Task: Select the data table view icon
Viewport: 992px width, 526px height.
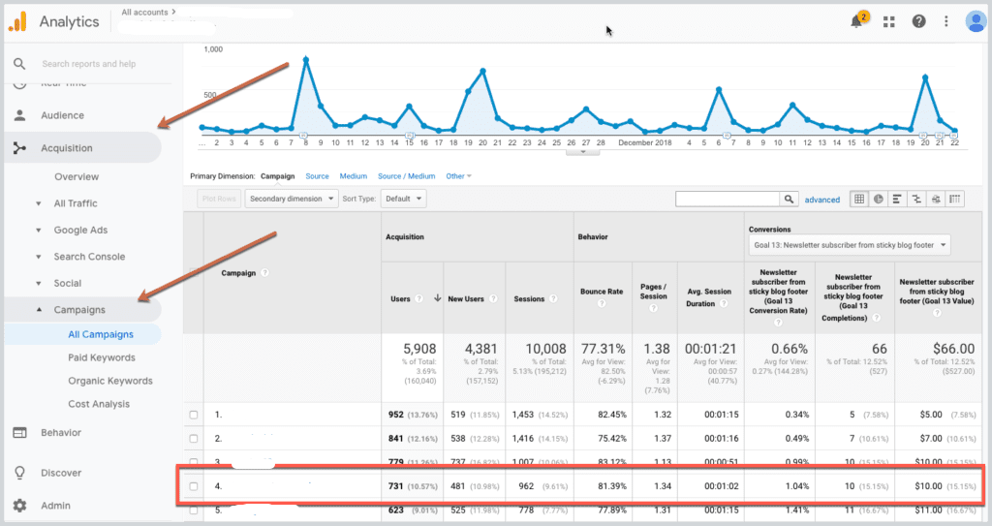Action: pyautogui.click(x=858, y=199)
